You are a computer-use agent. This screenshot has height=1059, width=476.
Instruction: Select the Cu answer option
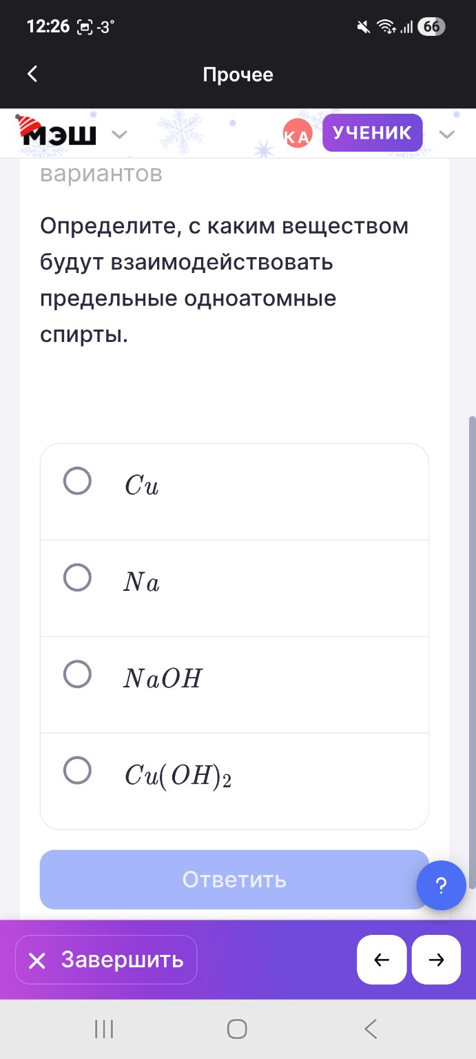76,482
